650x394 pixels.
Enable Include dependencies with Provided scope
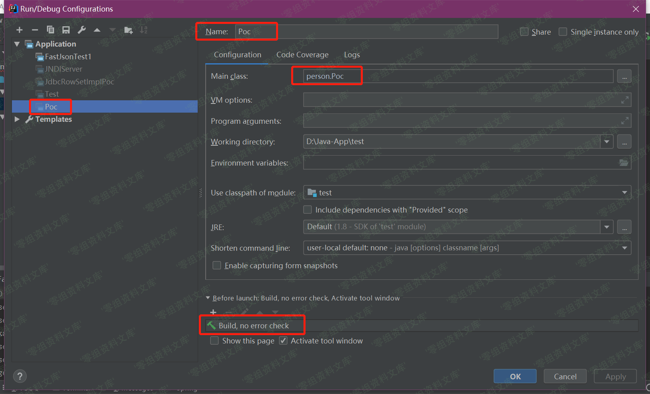tap(307, 210)
